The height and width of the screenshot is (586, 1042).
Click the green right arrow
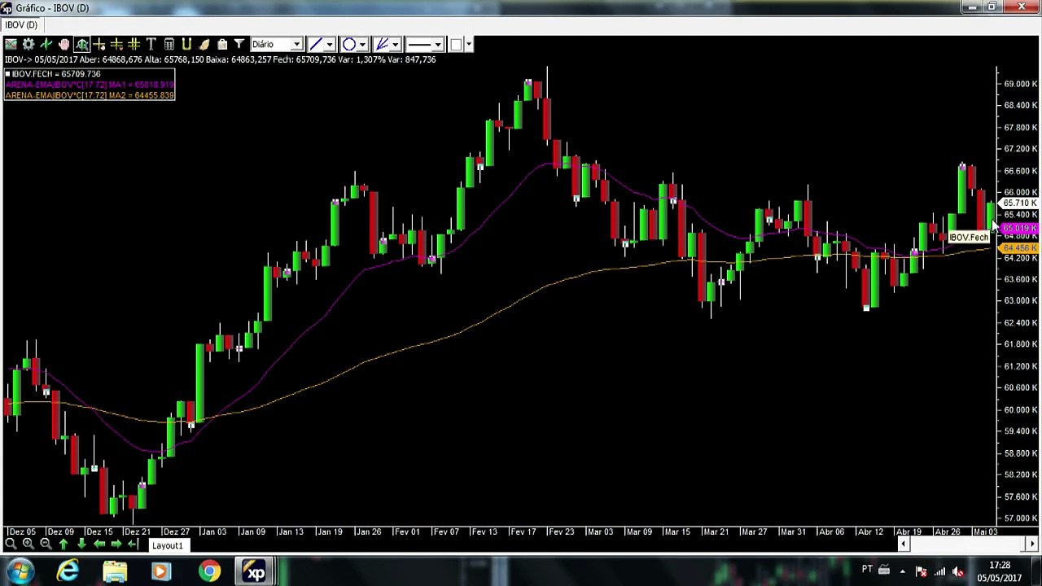pos(116,544)
